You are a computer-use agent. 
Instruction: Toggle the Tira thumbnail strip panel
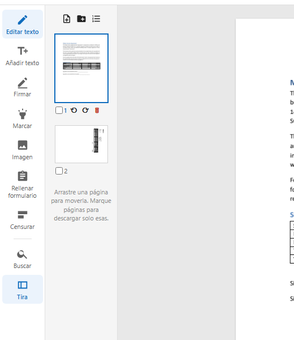pyautogui.click(x=23, y=289)
